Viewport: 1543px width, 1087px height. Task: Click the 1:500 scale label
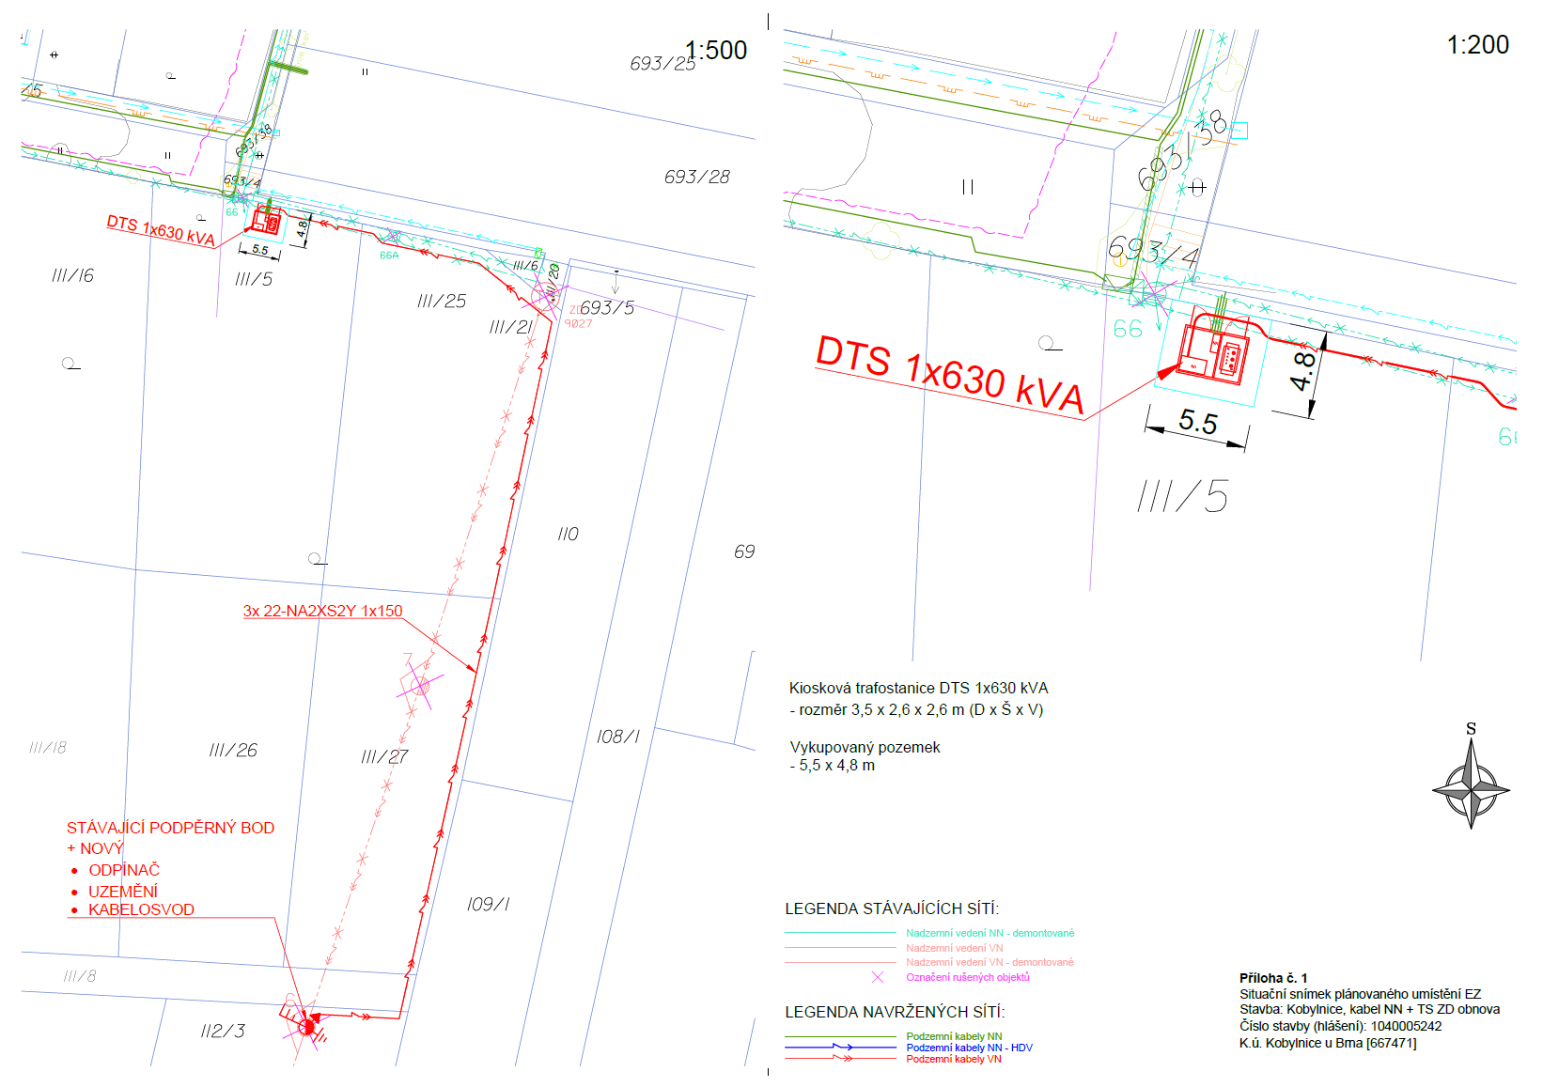tap(716, 50)
